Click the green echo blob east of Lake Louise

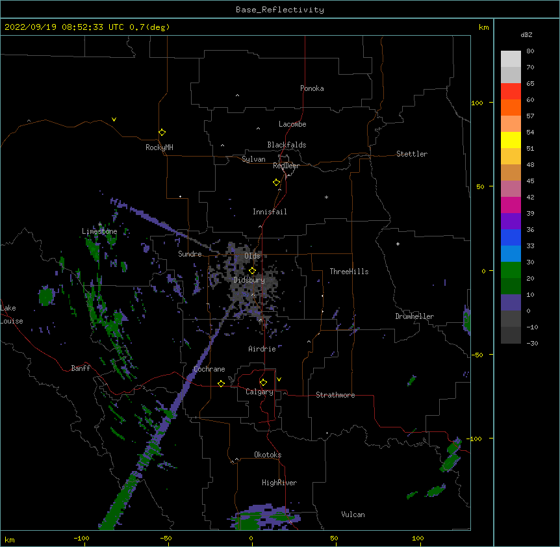pyautogui.click(x=46, y=296)
